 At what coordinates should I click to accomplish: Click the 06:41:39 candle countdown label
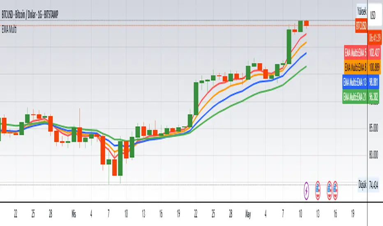coord(375,38)
